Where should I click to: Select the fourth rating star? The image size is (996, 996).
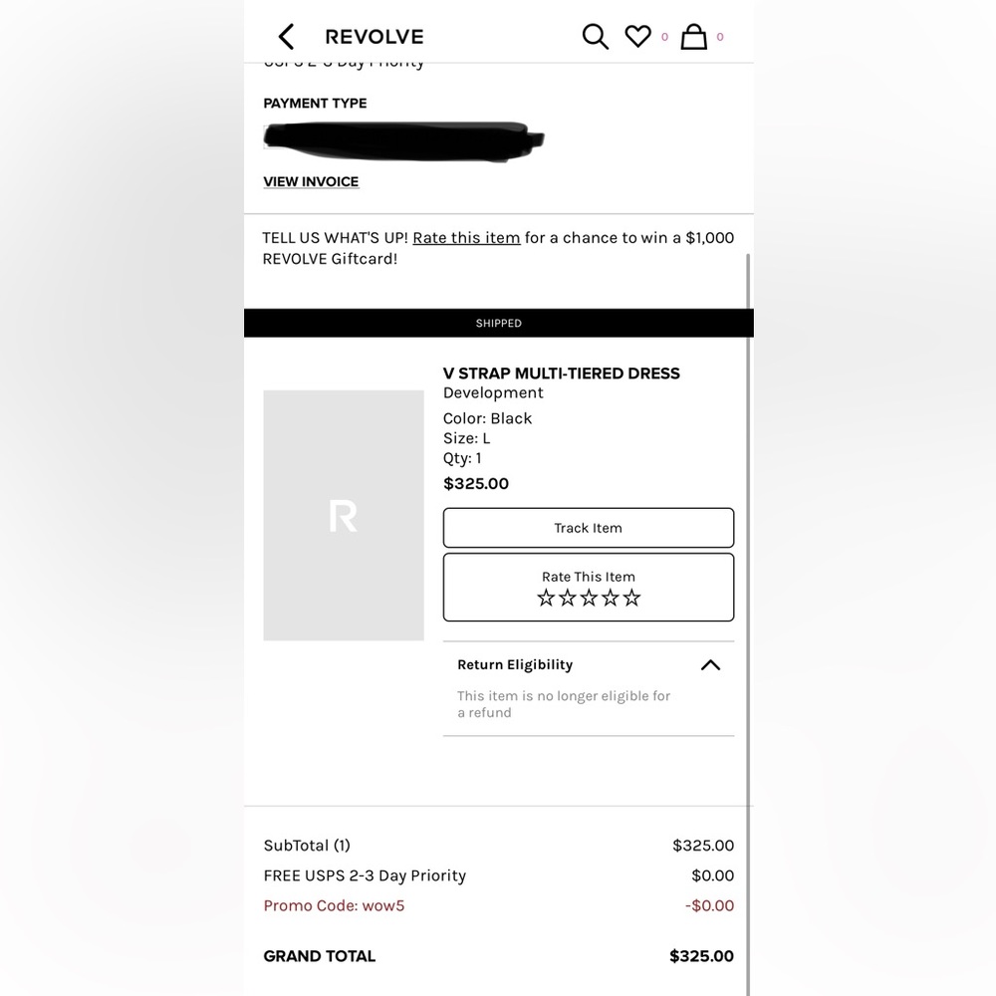pyautogui.click(x=610, y=597)
